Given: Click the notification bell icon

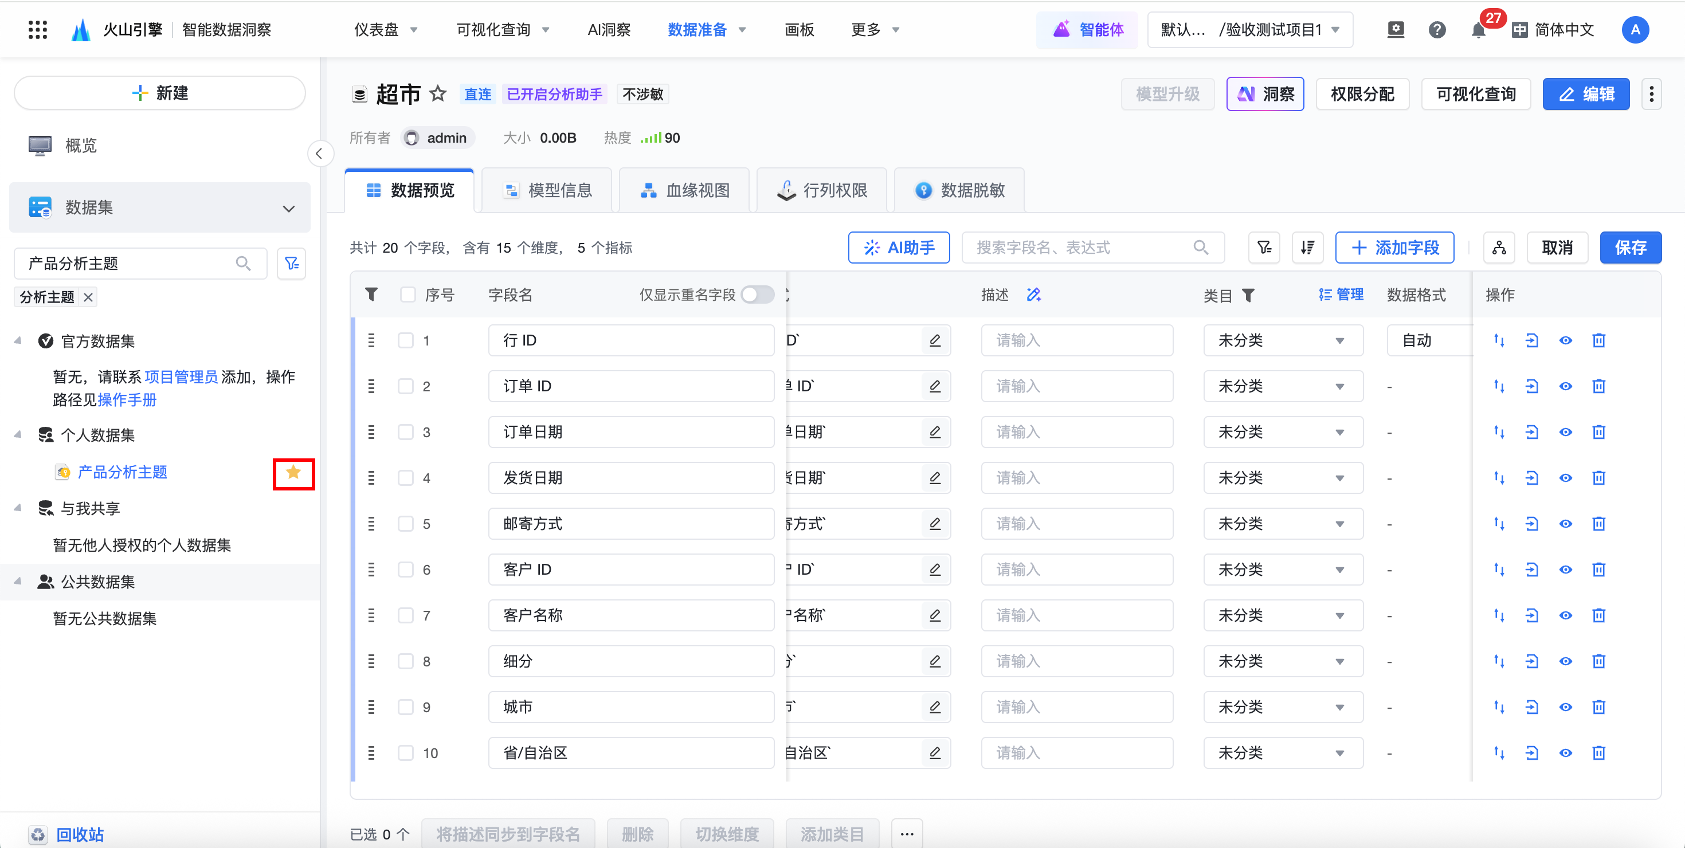Looking at the screenshot, I should pyautogui.click(x=1478, y=30).
